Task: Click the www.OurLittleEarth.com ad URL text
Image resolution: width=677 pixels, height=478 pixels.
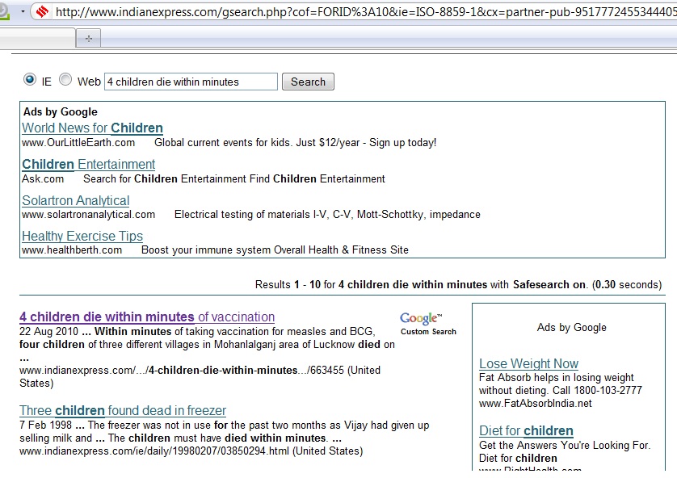Action: point(78,142)
